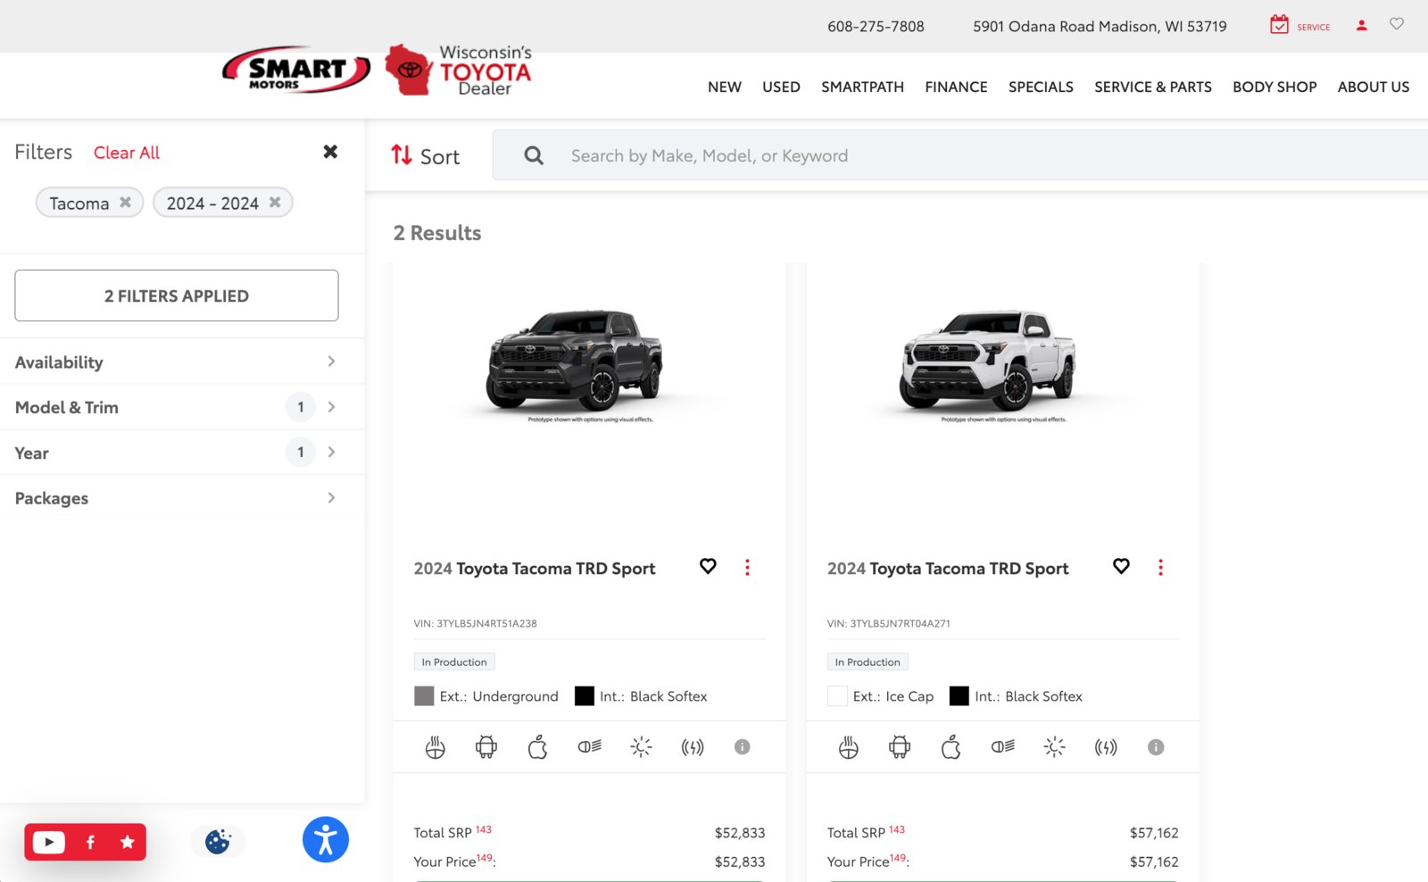The height and width of the screenshot is (882, 1428).
Task: Click the Sort arrows icon
Action: click(402, 155)
